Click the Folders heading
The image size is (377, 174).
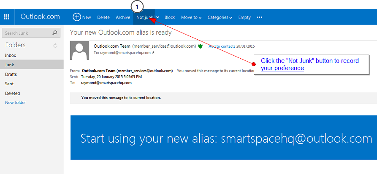pos(15,45)
